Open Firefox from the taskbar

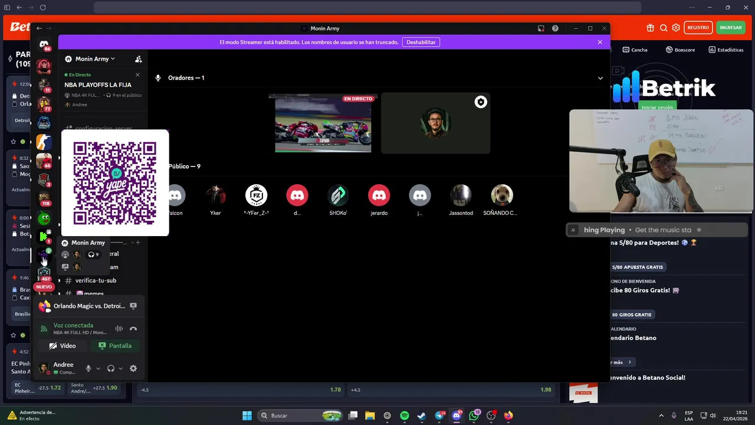point(508,416)
